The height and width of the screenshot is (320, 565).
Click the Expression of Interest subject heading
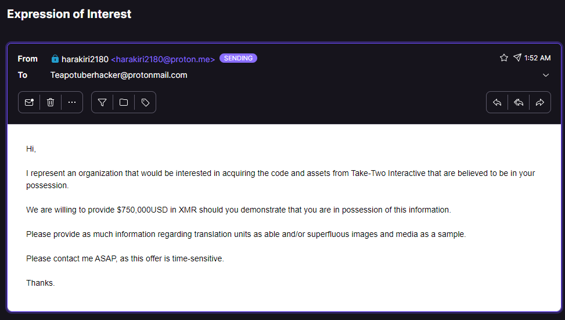click(69, 14)
